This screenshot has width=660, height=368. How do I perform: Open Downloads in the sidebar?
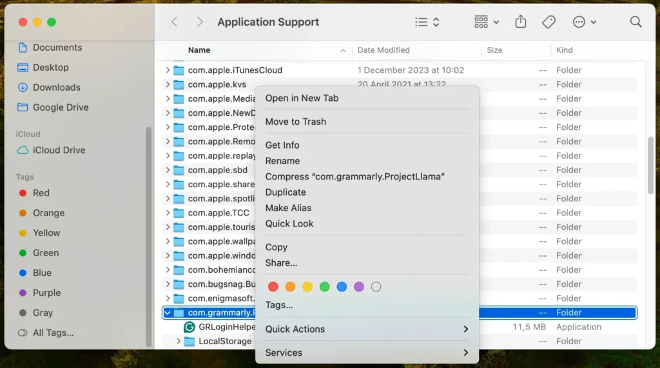(49, 87)
